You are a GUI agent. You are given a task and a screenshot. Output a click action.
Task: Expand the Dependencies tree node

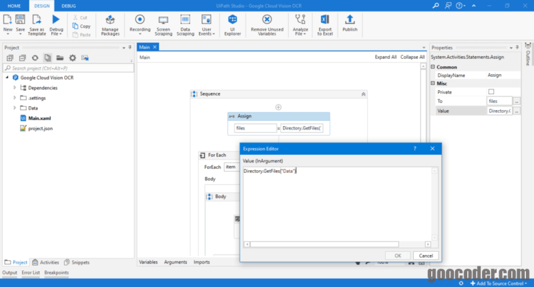click(15, 87)
